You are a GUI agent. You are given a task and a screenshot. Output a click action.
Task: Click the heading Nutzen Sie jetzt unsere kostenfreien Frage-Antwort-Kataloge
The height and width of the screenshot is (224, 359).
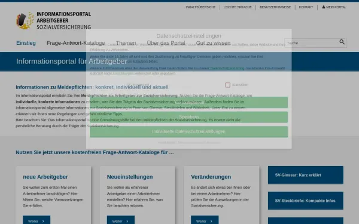pos(95,152)
